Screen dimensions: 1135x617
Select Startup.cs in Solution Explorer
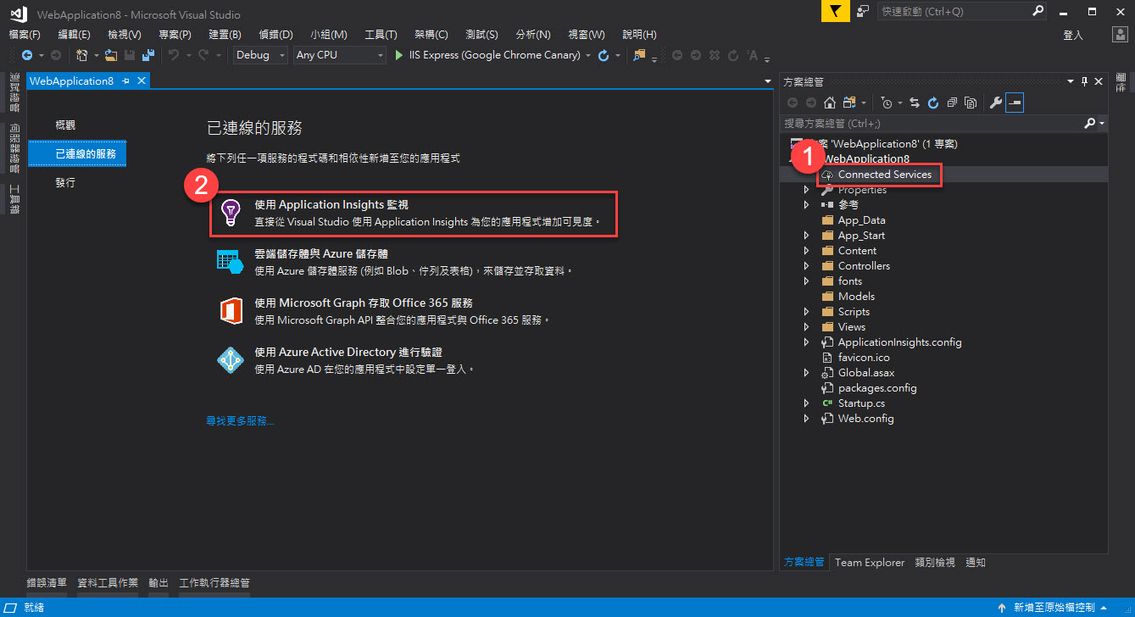(861, 403)
